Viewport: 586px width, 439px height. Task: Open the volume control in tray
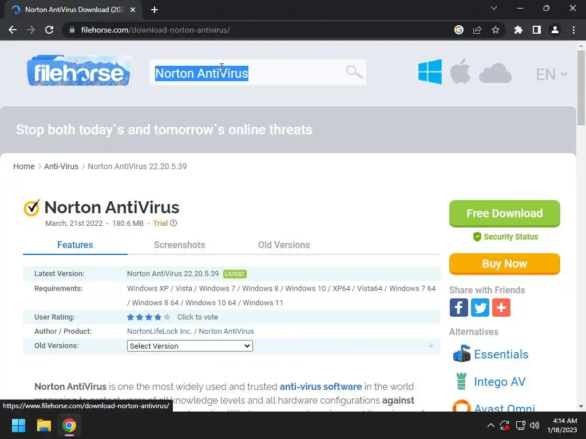tap(535, 425)
